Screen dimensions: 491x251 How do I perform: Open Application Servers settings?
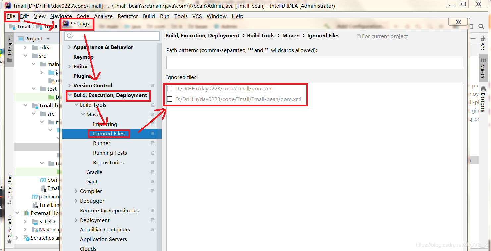103,239
